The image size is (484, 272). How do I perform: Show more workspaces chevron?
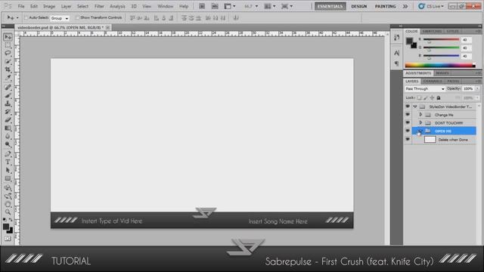[x=405, y=6]
